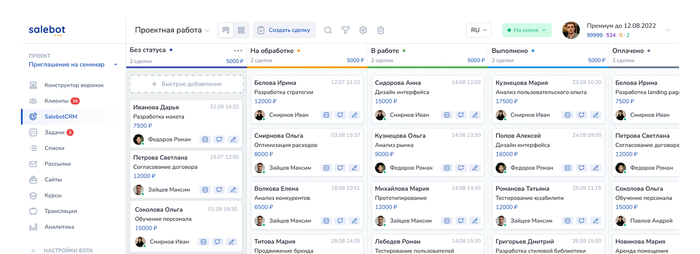Click the salebot logo

pyautogui.click(x=47, y=30)
